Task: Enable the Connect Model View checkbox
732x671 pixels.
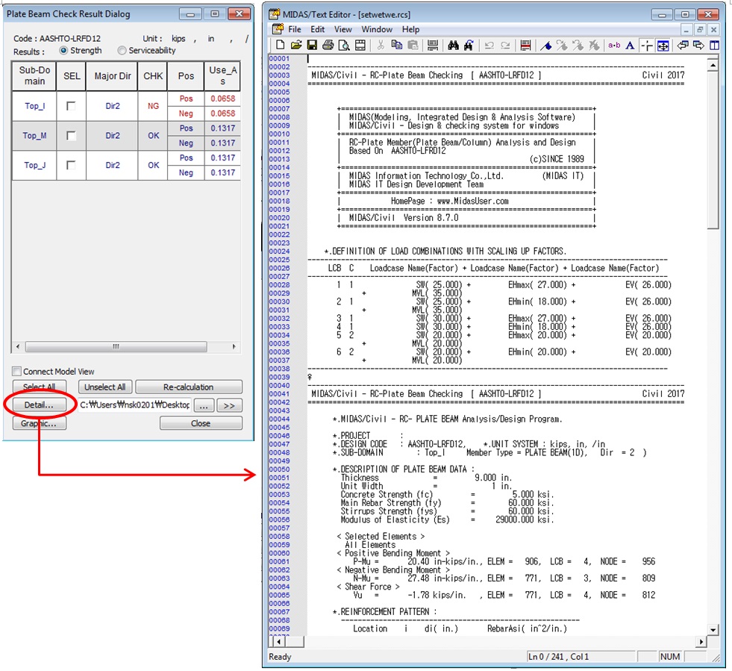Action: [16, 372]
